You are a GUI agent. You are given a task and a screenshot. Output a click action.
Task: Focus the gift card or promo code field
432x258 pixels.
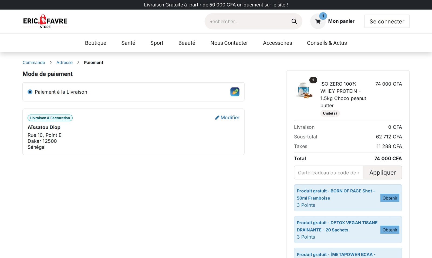pyautogui.click(x=329, y=172)
